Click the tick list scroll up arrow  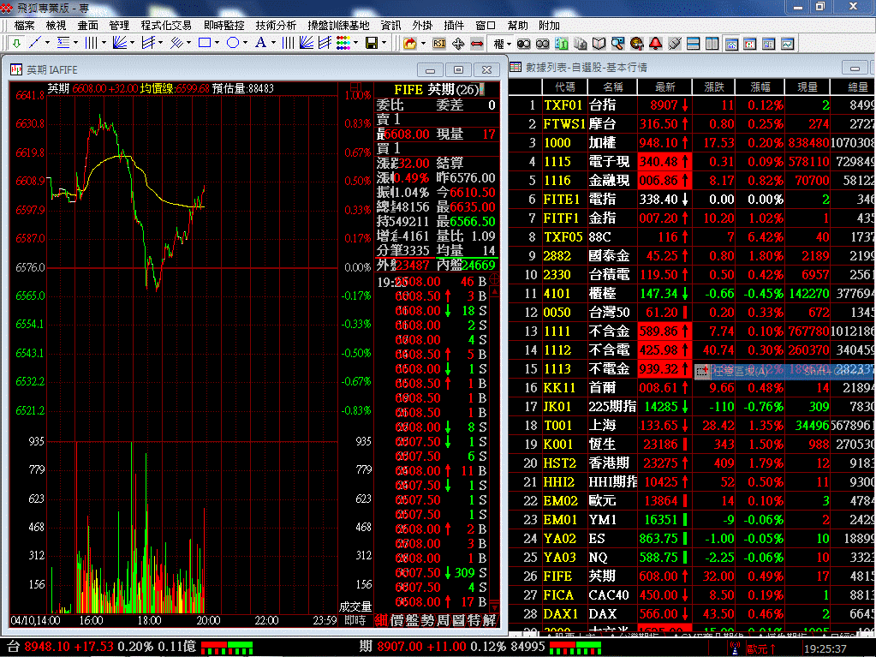coord(494,292)
